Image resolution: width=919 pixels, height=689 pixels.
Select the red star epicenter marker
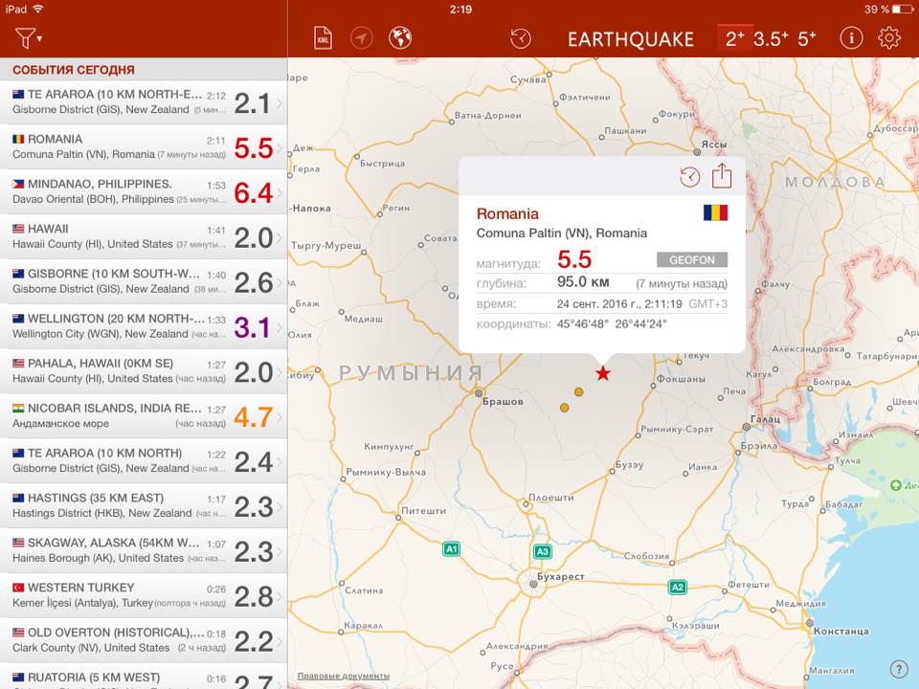602,372
